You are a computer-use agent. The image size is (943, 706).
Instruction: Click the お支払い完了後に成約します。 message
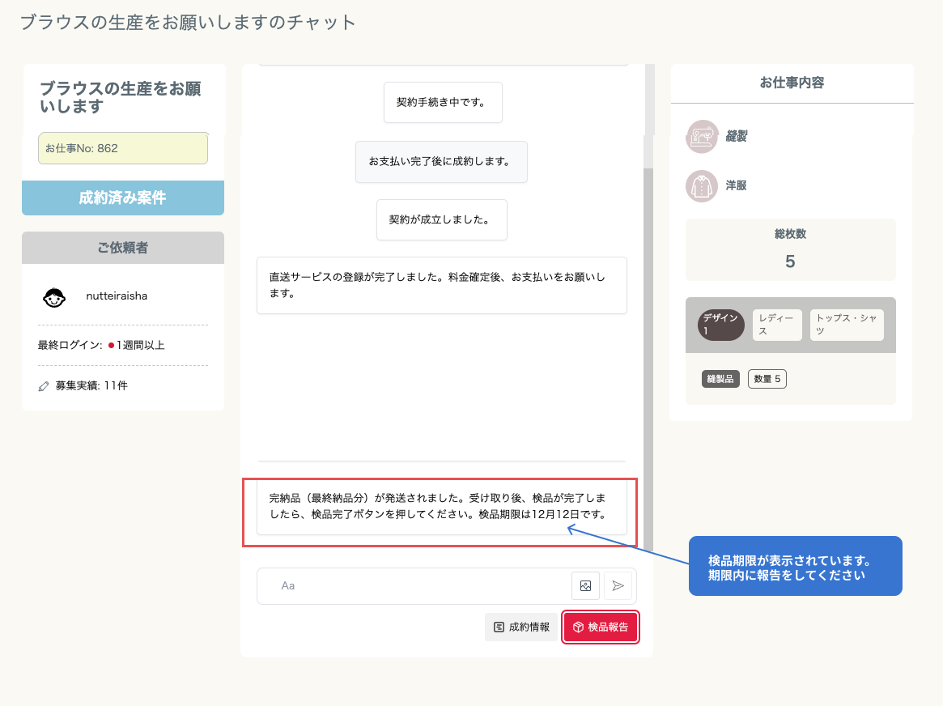(x=441, y=162)
